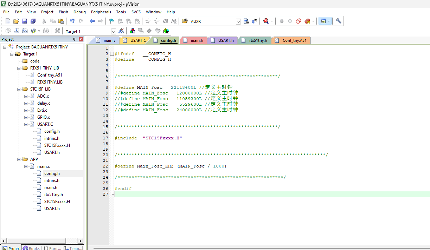The image size is (430, 250).
Task: Open the Batch Build dropdown arrow
Action: click(39, 31)
